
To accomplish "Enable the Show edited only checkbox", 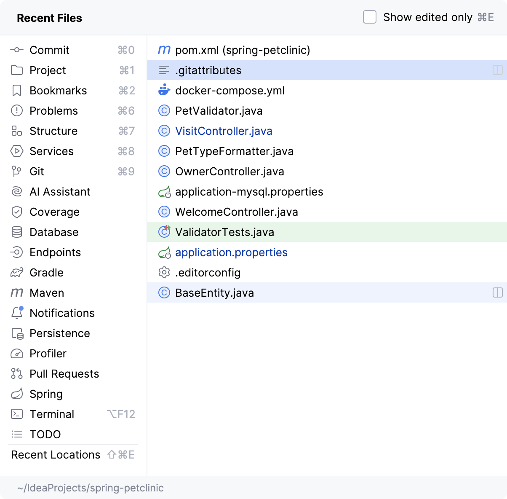I will [x=370, y=17].
